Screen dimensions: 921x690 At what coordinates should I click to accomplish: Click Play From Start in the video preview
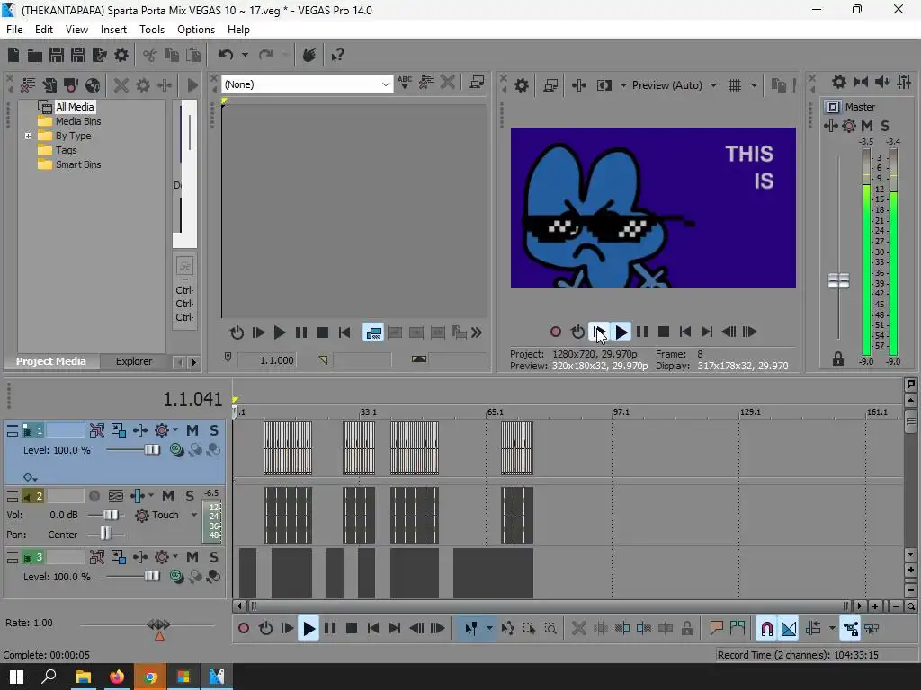[599, 332]
